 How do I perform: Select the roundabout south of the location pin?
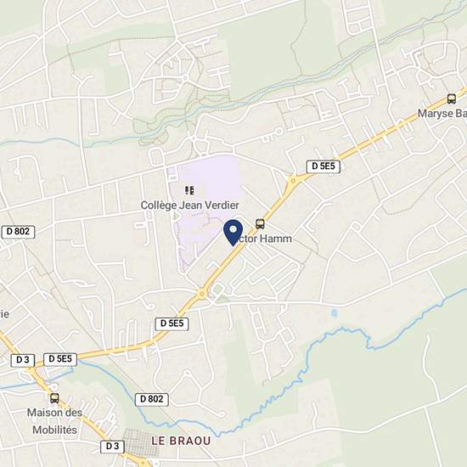(202, 294)
